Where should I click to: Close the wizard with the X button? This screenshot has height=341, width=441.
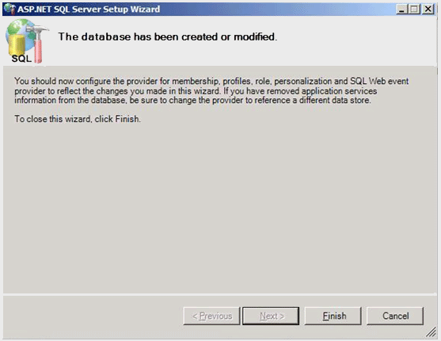point(428,9)
